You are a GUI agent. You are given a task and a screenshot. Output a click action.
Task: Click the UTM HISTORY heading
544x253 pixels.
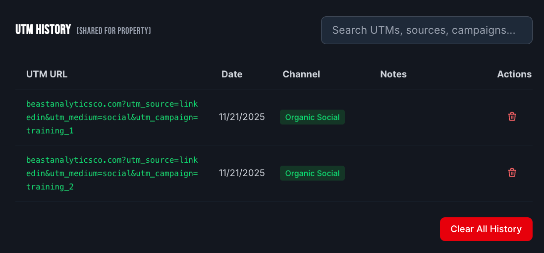point(43,30)
